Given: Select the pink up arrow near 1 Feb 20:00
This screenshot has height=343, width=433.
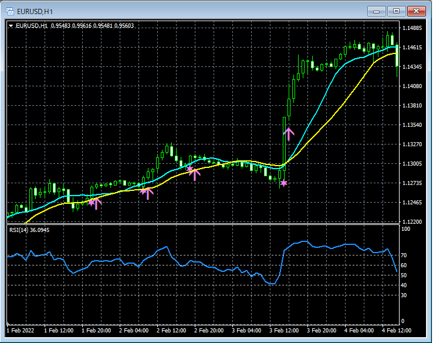Looking at the screenshot, I should (96, 203).
